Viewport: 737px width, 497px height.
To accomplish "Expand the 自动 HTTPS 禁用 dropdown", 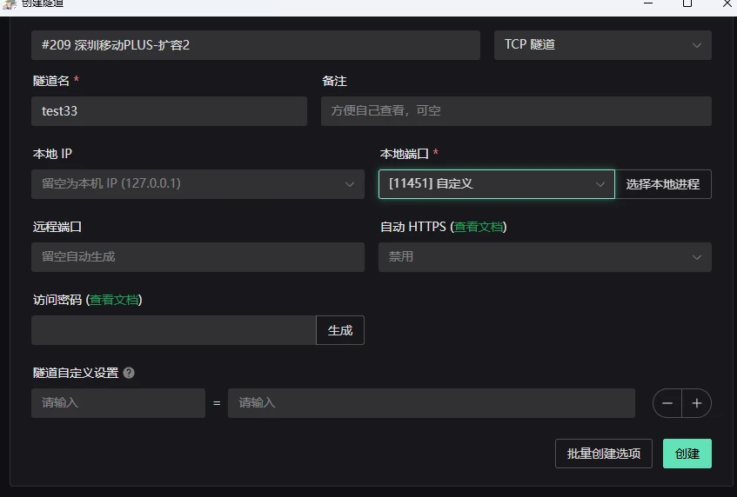I will pyautogui.click(x=544, y=257).
